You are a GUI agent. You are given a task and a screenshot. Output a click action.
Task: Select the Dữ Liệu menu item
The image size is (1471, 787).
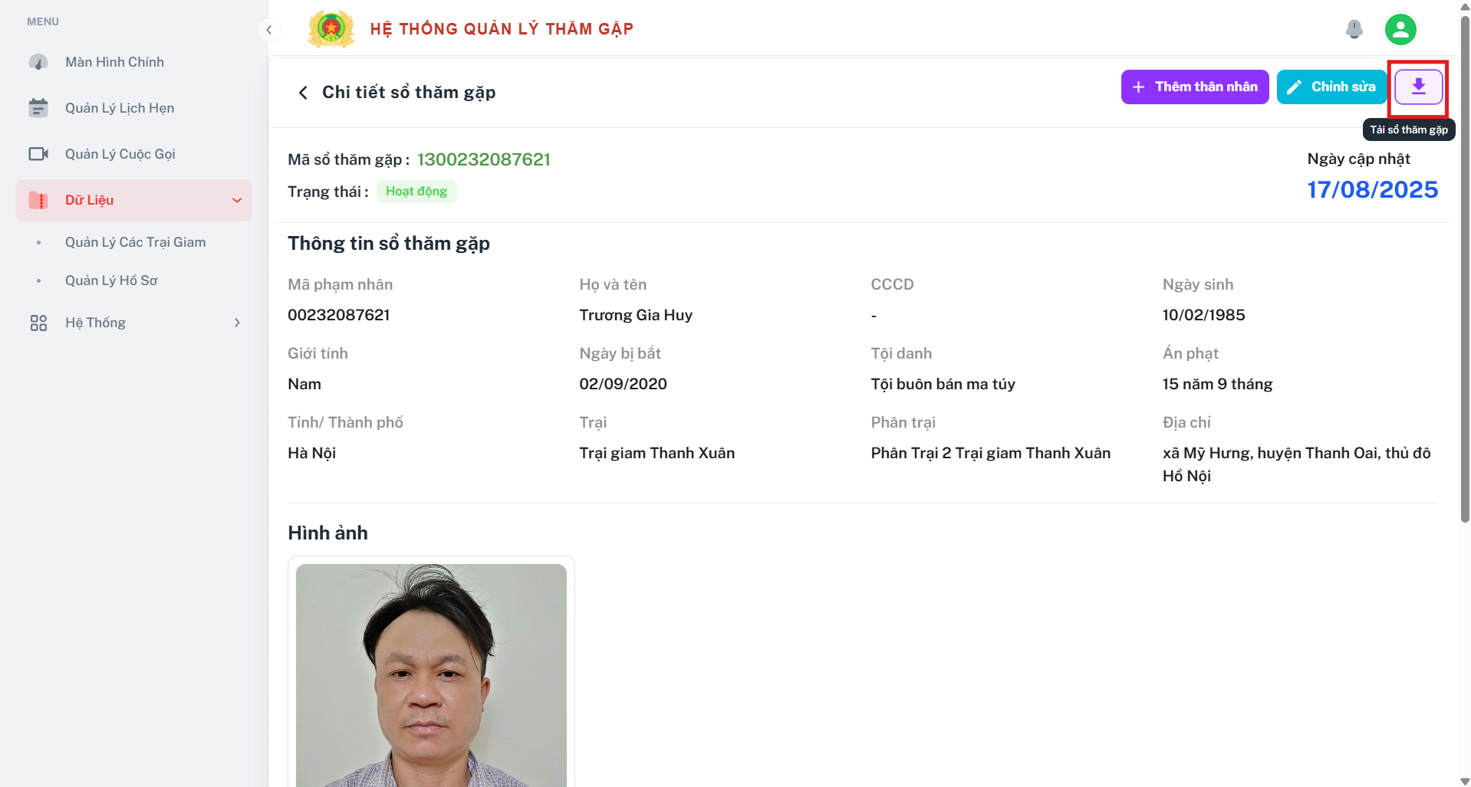(133, 200)
